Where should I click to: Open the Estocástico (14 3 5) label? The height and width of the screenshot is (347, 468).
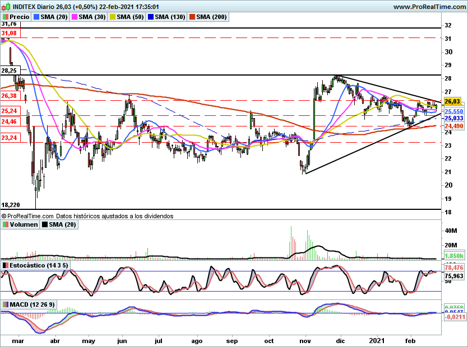coord(39,265)
